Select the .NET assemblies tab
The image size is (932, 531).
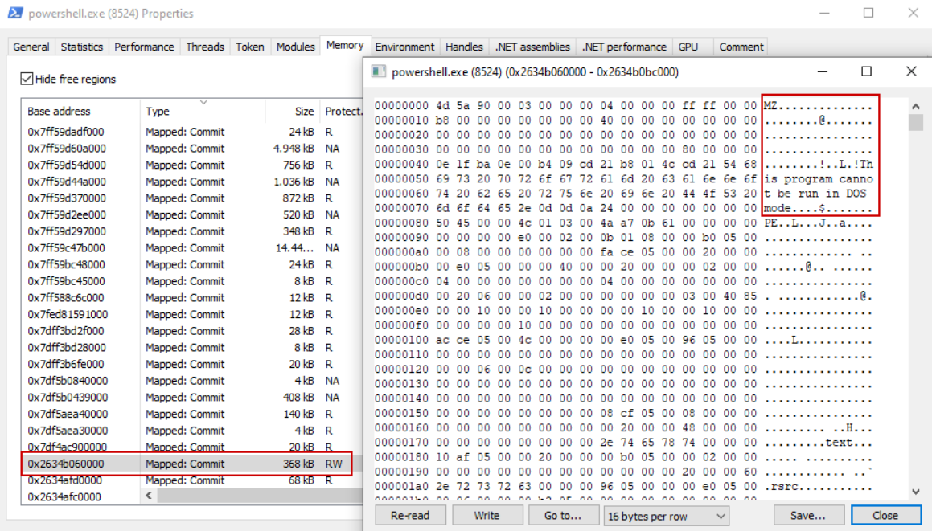(x=532, y=47)
